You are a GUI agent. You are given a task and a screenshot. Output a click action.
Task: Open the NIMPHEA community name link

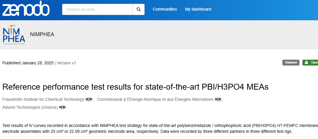[x=42, y=34]
